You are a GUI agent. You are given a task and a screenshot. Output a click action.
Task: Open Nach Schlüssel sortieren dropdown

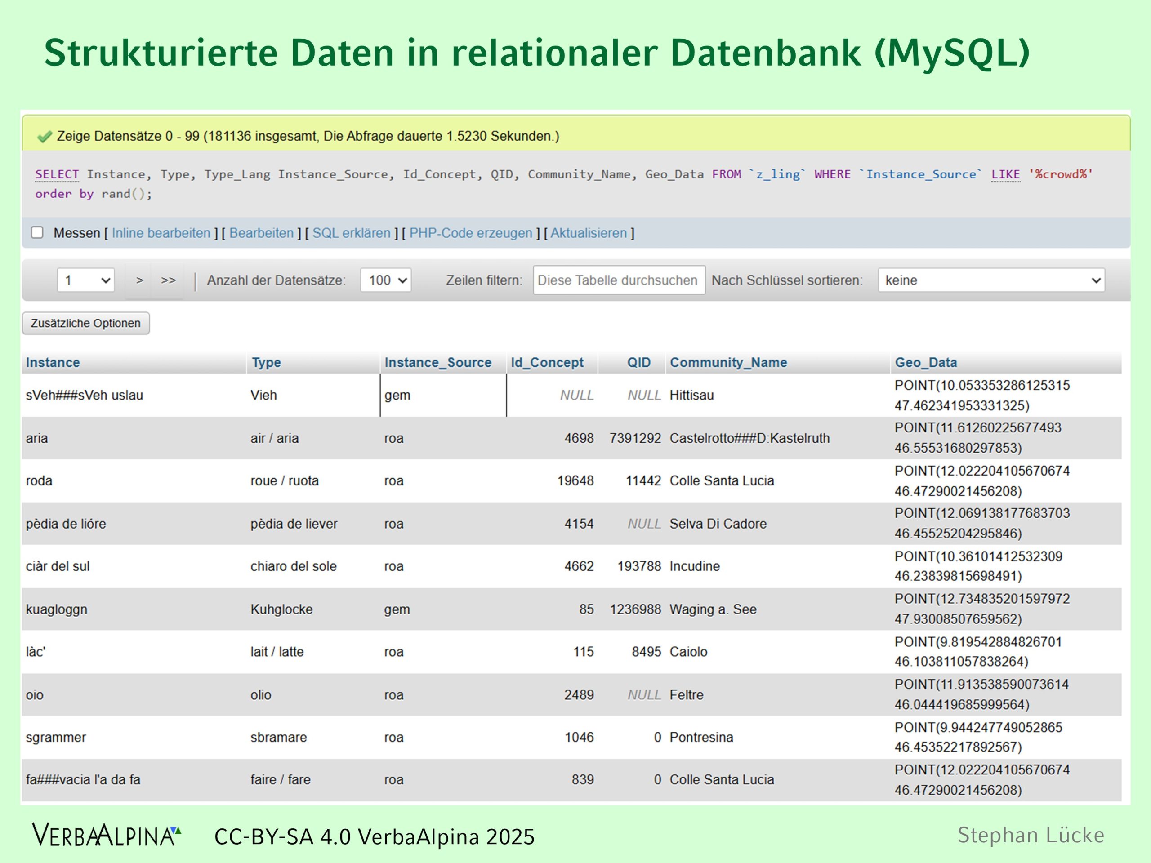[991, 280]
